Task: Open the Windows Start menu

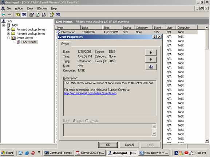Action: pos(7,153)
